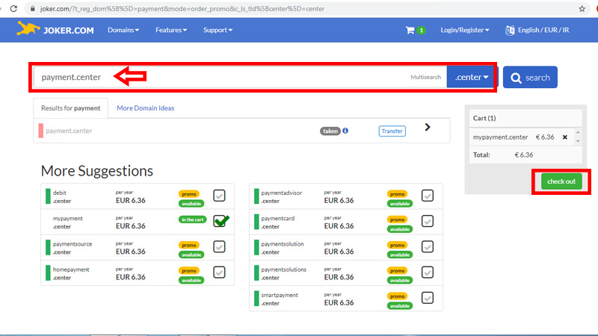Click the info icon next to taken badge

pyautogui.click(x=345, y=131)
